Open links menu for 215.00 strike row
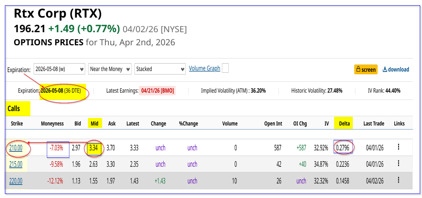 [398, 164]
